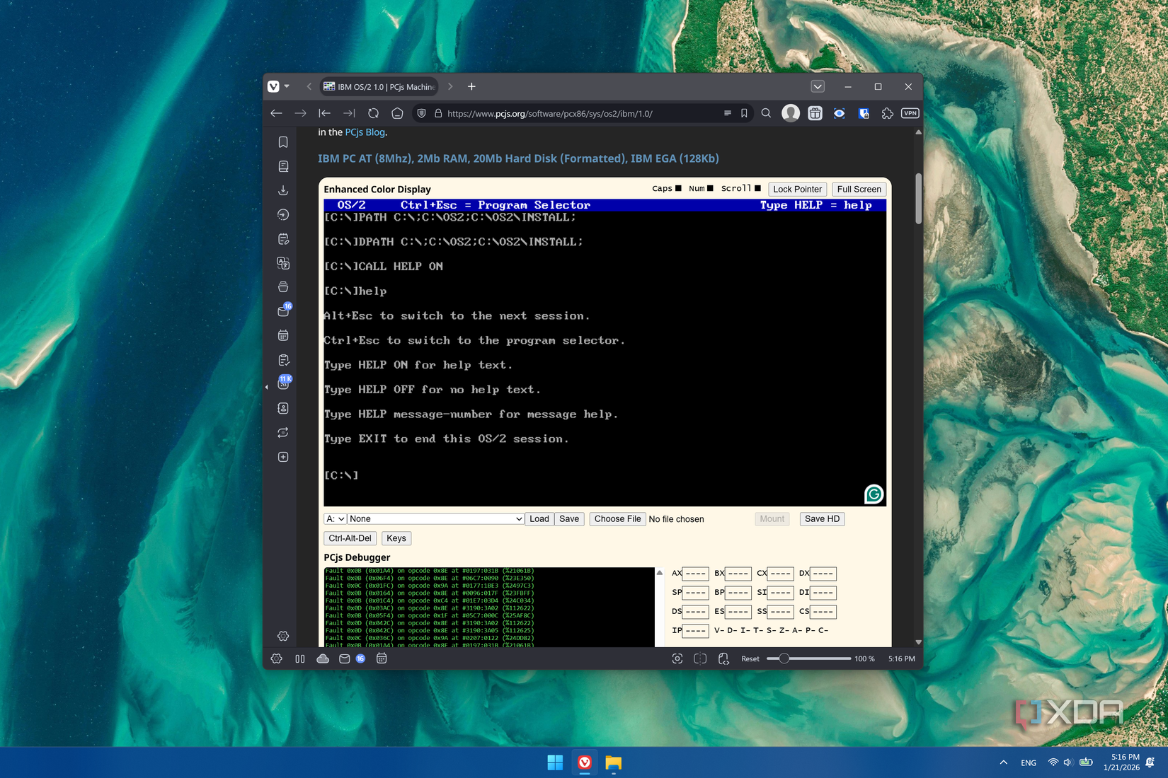1168x778 pixels.
Task: Open the Calendar panel in the sidebar
Action: 283,335
